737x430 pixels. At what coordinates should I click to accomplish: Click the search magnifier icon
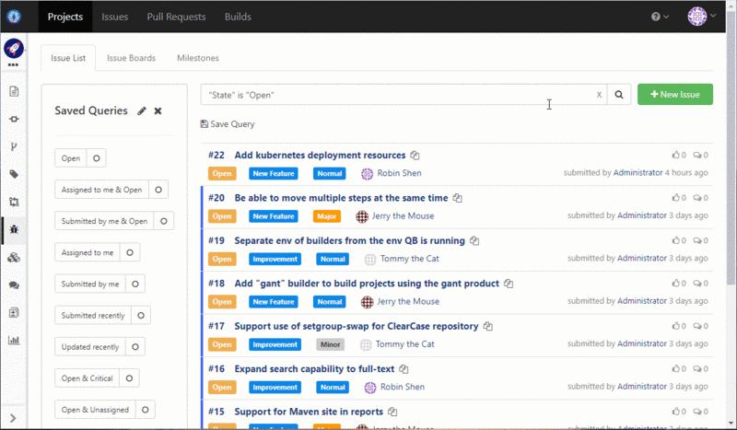tap(620, 95)
